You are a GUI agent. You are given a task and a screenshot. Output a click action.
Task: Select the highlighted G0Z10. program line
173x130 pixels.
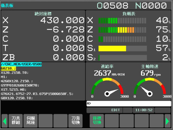coord(8,68)
